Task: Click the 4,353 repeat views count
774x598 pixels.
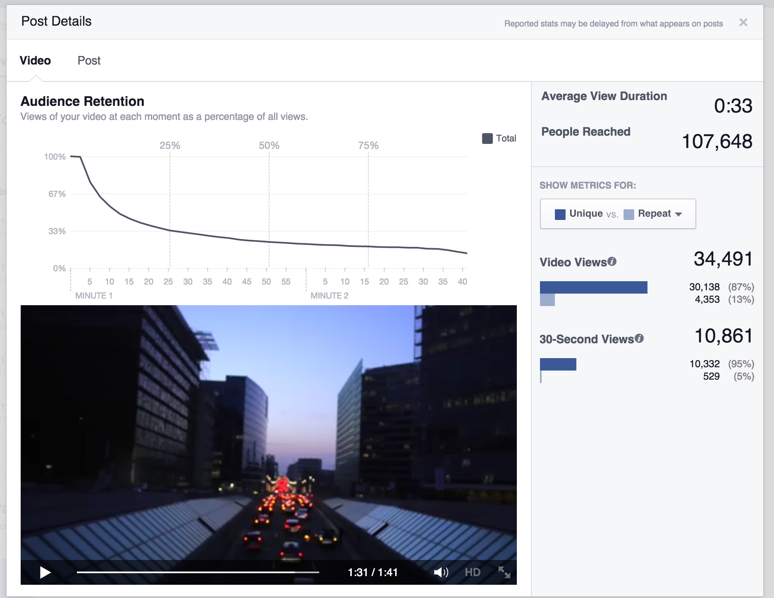Action: (707, 299)
